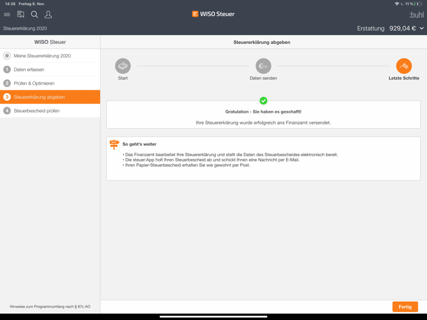Open the hamburger menu icon

pos(7,15)
